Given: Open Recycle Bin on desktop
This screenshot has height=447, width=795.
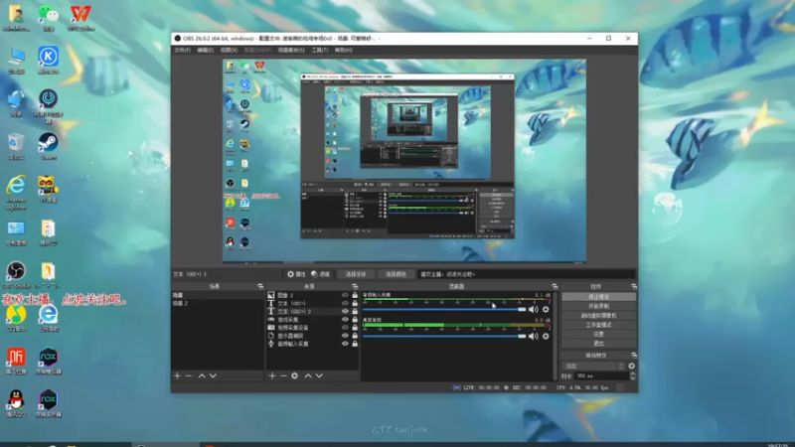Looking at the screenshot, I should 16,146.
